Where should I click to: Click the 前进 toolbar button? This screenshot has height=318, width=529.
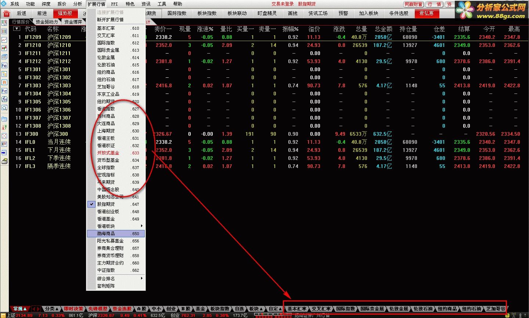click(42, 14)
